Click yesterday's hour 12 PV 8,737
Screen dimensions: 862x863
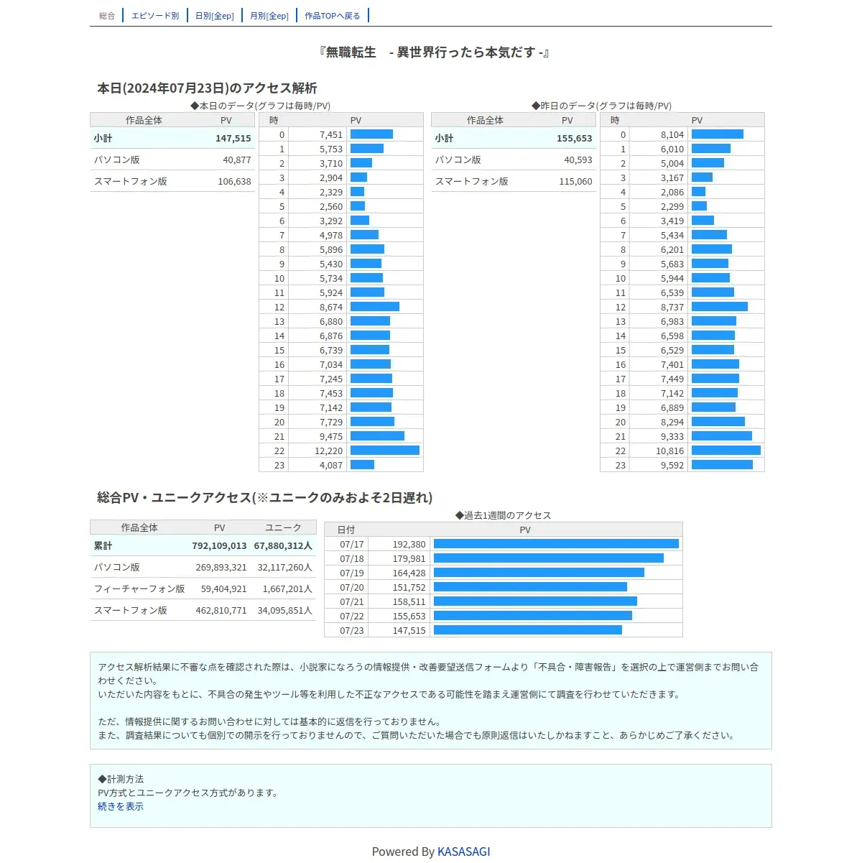pos(672,308)
